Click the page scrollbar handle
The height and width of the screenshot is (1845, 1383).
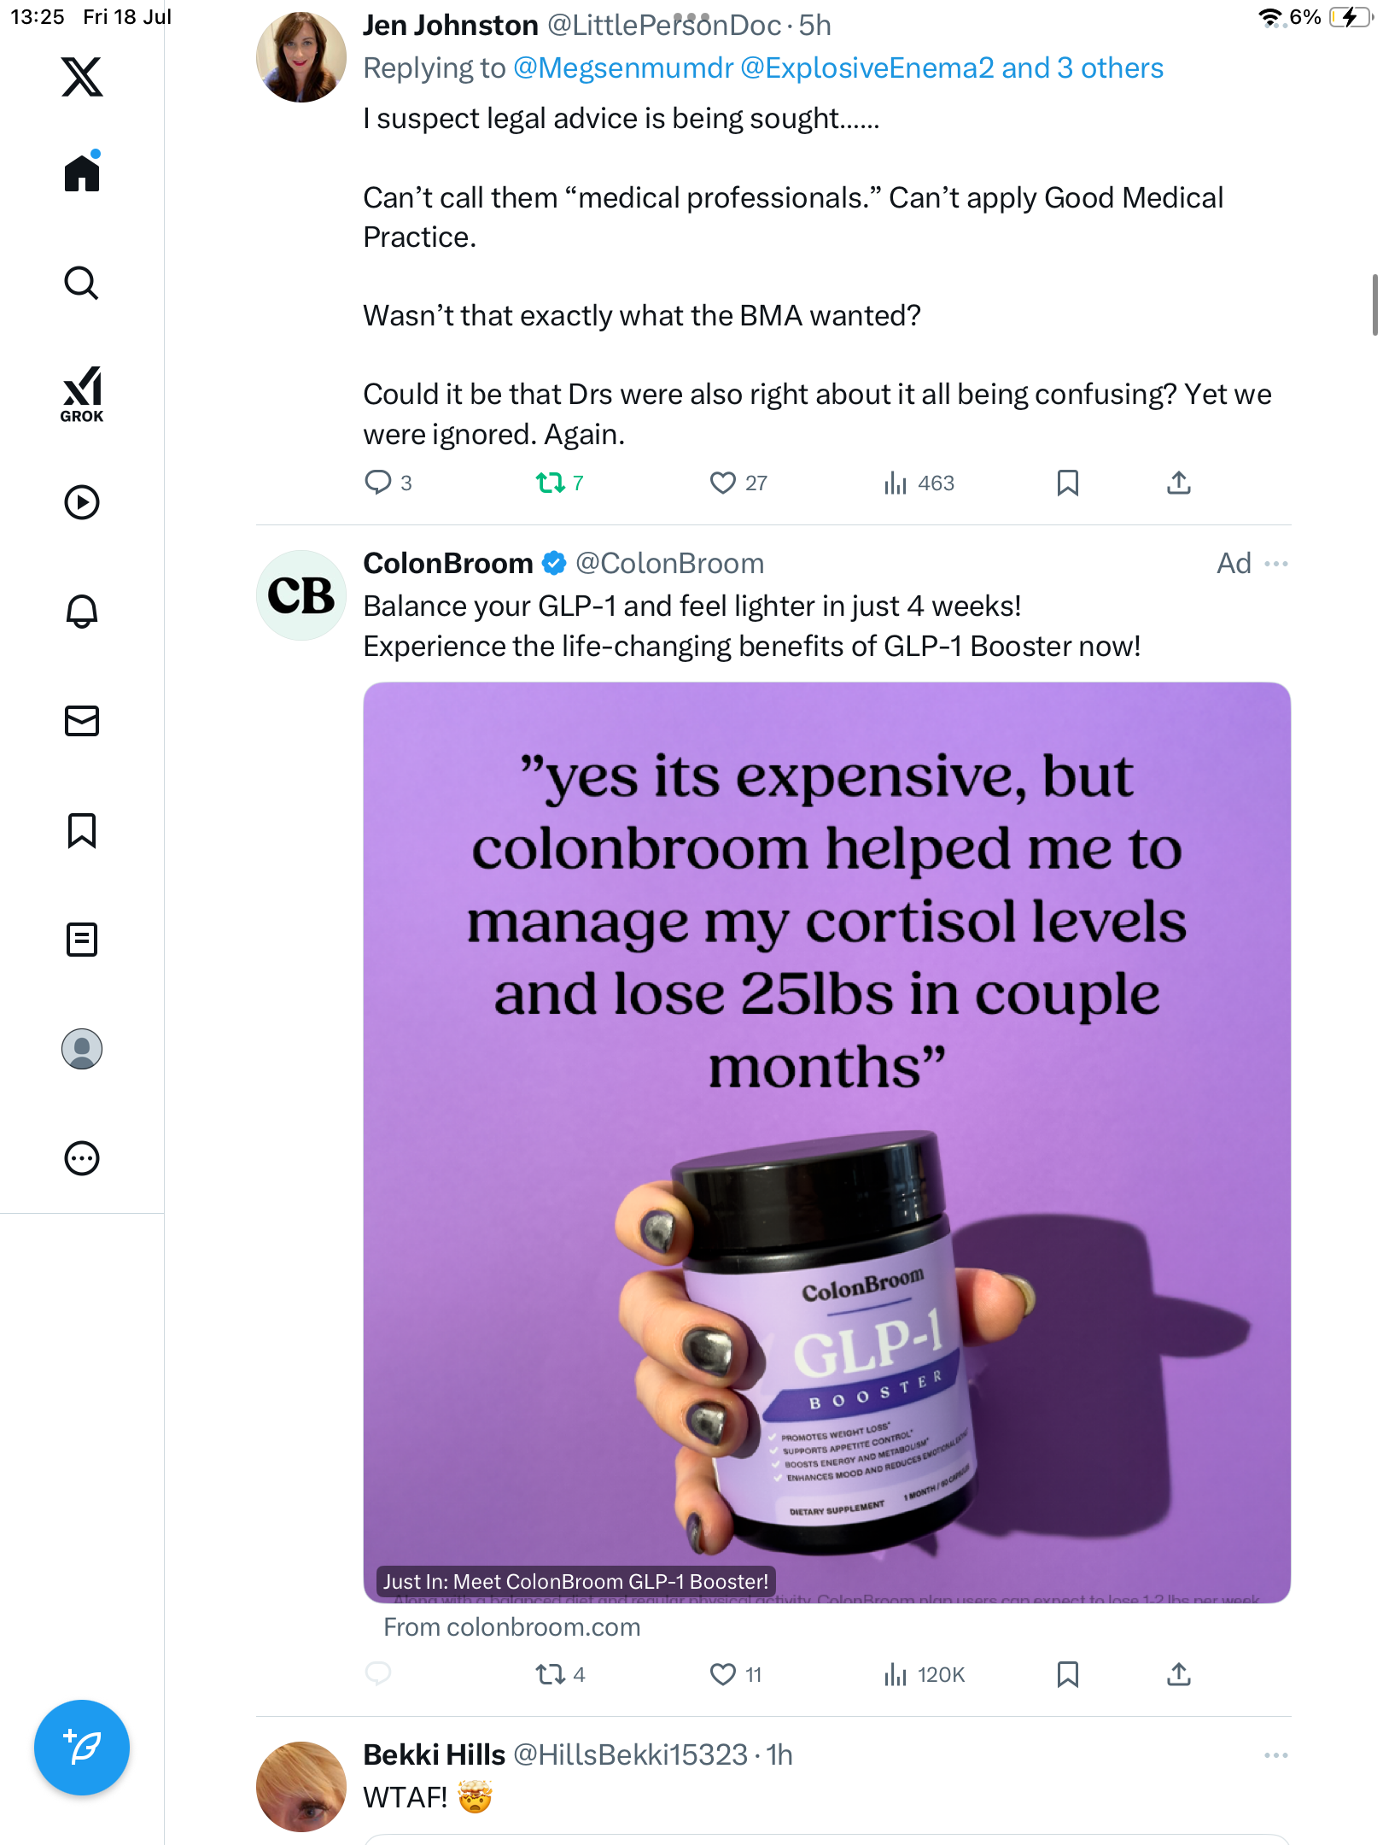[1374, 304]
